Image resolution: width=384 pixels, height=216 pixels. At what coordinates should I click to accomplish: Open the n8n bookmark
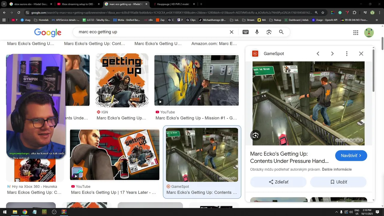[x=148, y=20]
